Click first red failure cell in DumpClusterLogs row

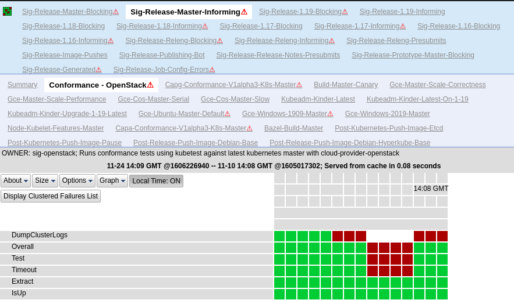pos(337,236)
